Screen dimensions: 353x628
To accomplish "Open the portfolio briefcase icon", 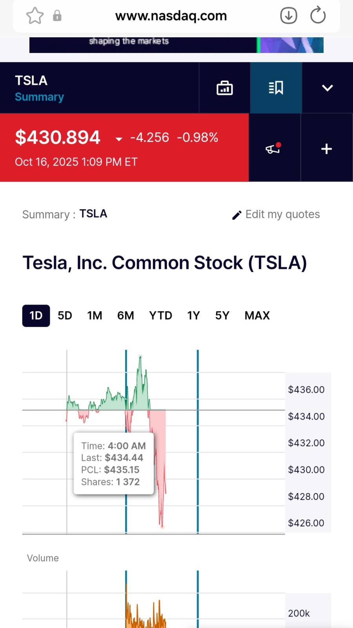I will coord(225,88).
